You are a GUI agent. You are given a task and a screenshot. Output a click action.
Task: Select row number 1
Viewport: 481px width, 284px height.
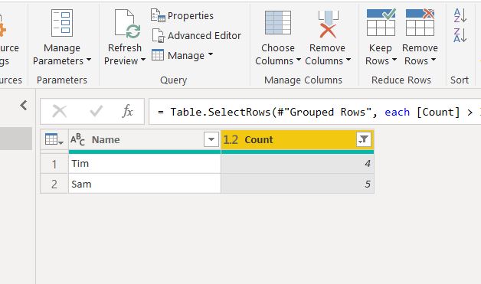tap(54, 164)
